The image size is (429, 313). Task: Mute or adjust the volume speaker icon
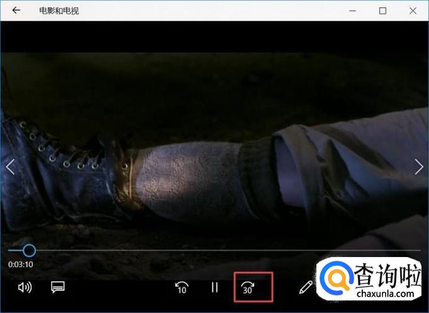pos(25,287)
